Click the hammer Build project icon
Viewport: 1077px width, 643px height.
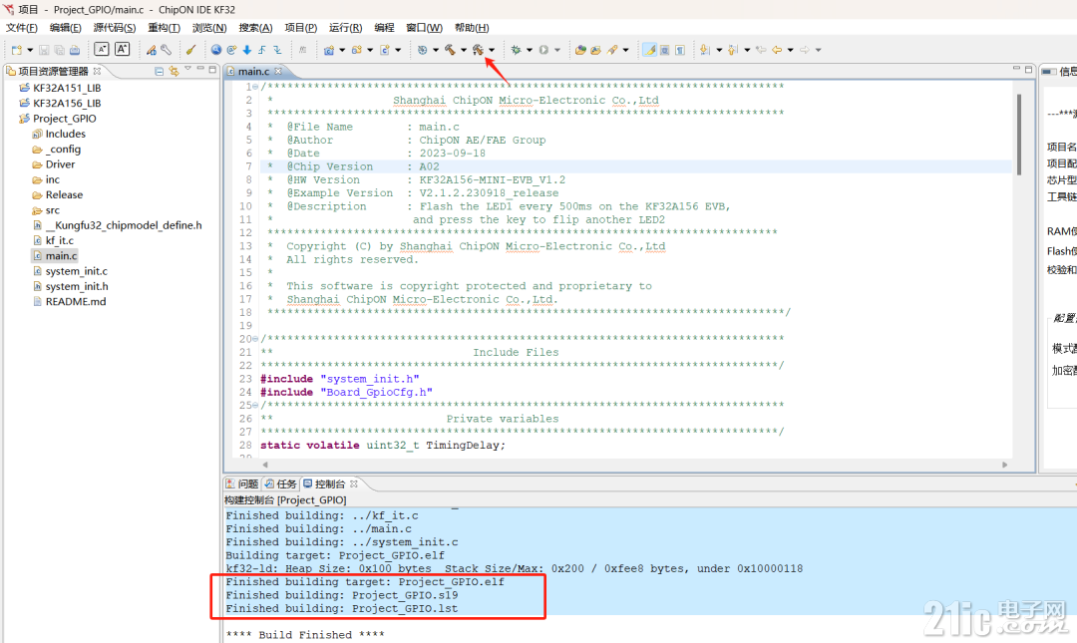tap(450, 50)
